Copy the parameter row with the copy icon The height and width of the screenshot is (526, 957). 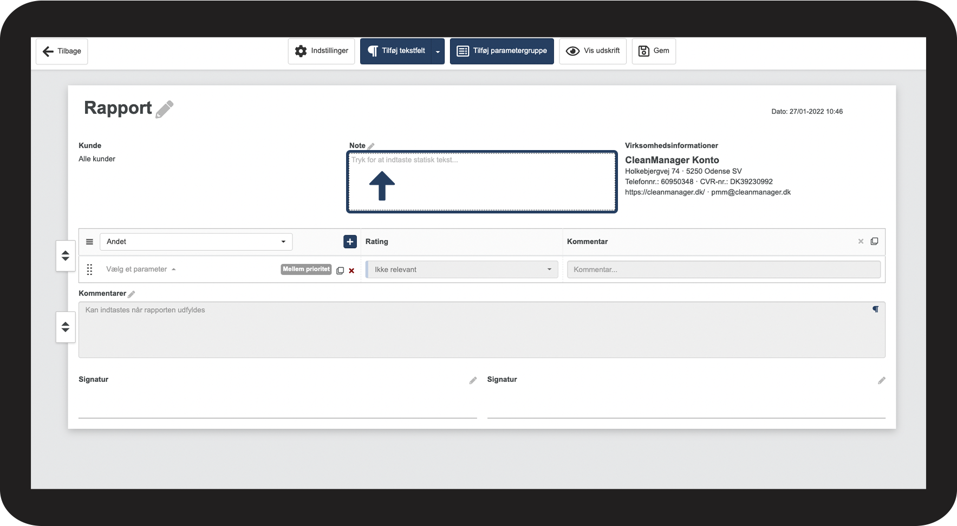[x=340, y=270]
